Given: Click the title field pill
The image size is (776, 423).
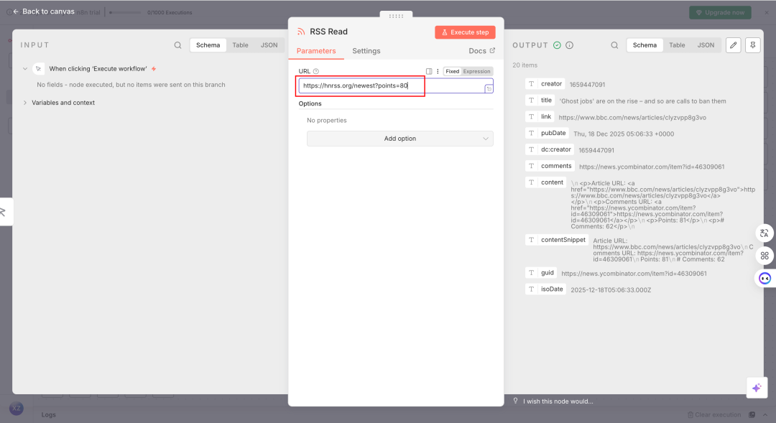Looking at the screenshot, I should point(540,101).
